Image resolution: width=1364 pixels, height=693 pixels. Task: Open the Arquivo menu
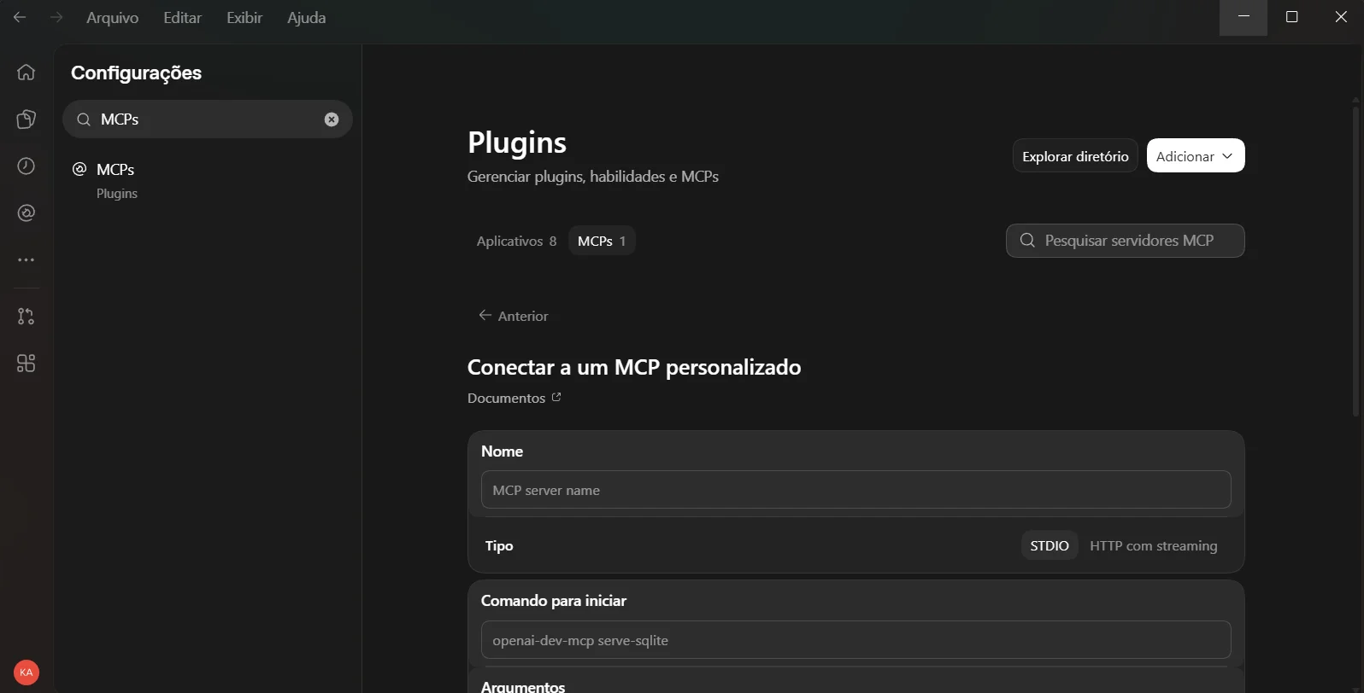[113, 17]
